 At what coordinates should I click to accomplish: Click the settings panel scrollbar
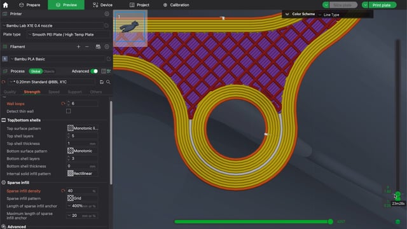point(111,142)
